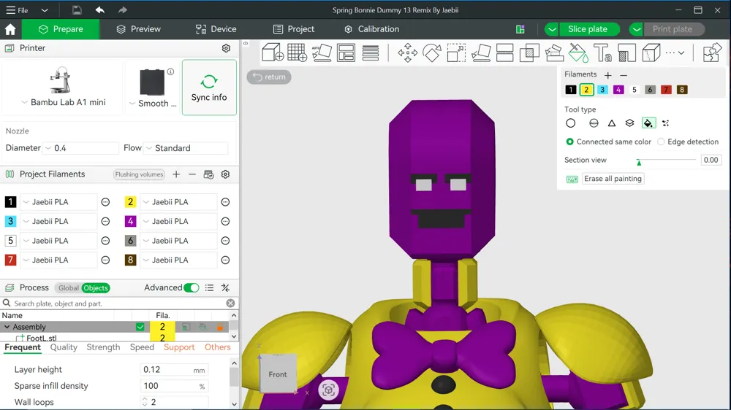Collapse the Assembly tree node
Image resolution: width=731 pixels, height=410 pixels.
7,327
